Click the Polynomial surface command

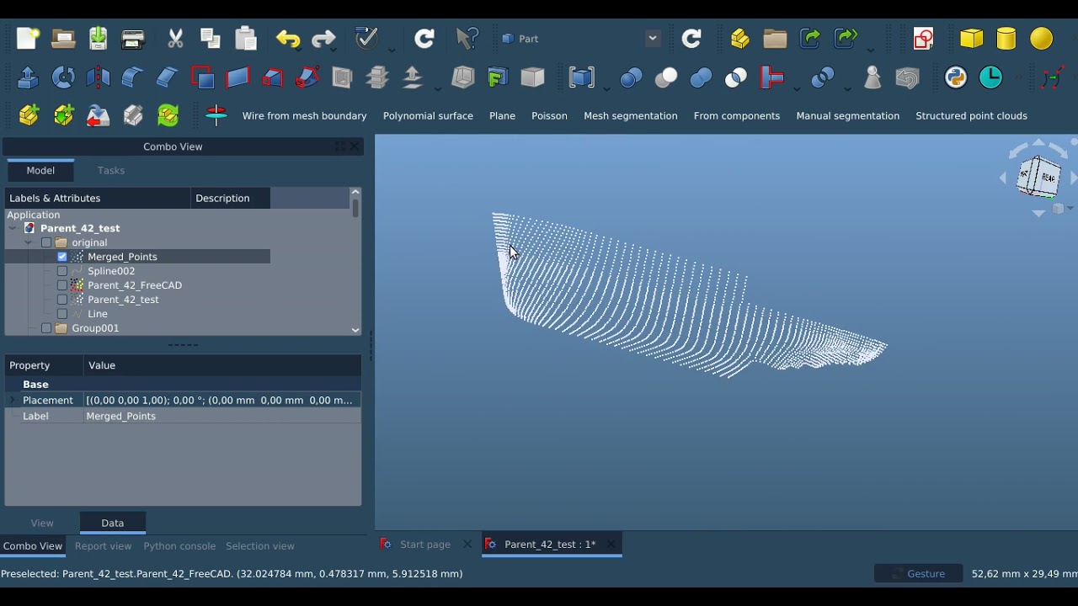(x=428, y=116)
